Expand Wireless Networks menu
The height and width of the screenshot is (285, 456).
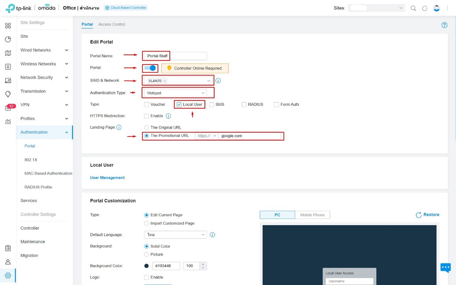point(44,64)
